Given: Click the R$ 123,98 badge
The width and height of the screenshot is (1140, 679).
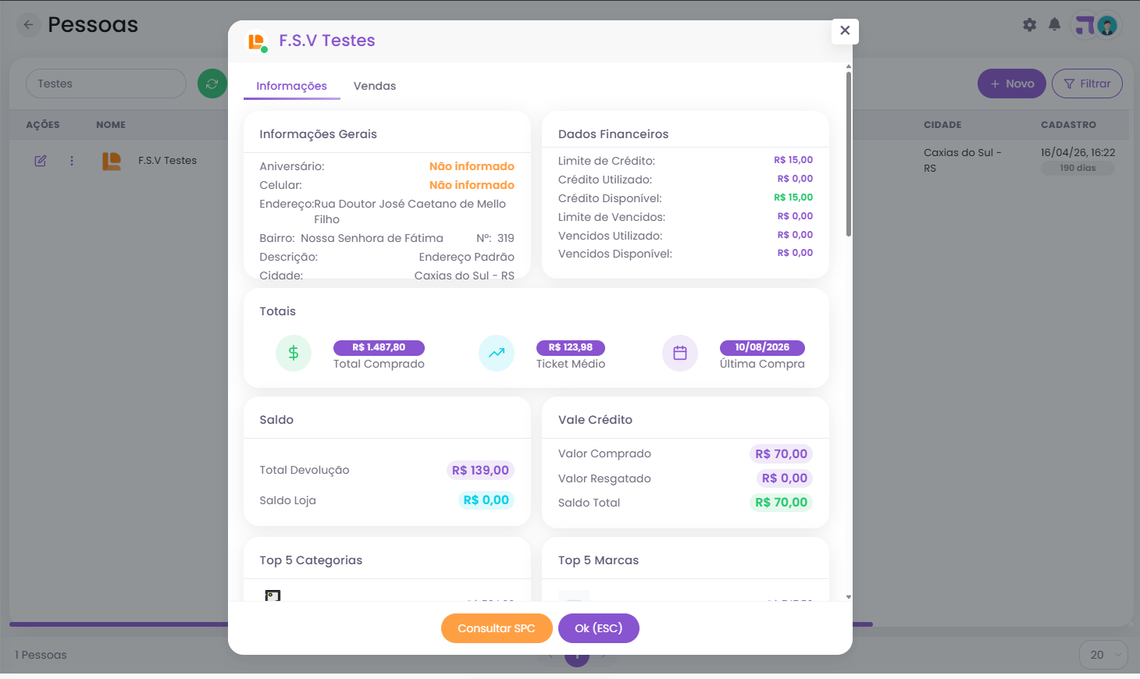Looking at the screenshot, I should (x=571, y=347).
